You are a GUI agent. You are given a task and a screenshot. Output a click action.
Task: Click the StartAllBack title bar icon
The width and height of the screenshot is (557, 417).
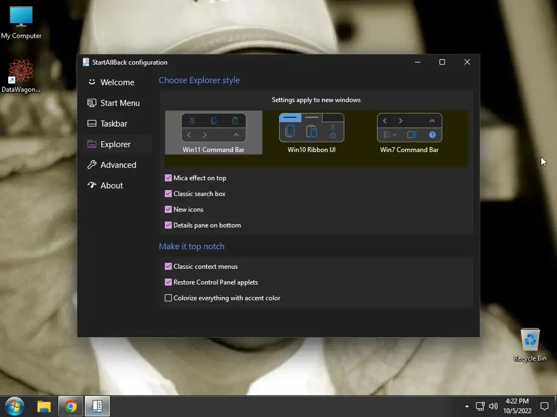[x=85, y=62]
